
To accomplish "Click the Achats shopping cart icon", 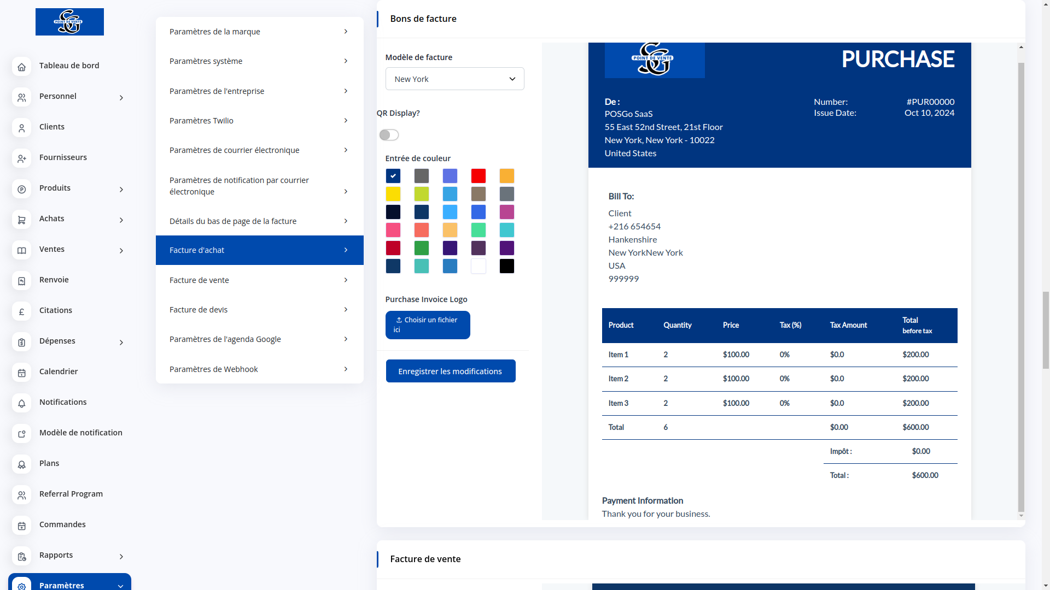I will tap(21, 220).
